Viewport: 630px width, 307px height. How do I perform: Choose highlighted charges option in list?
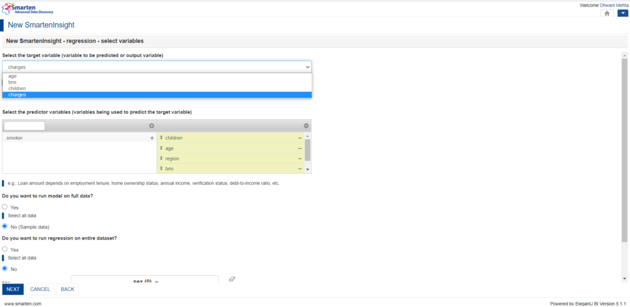point(157,95)
